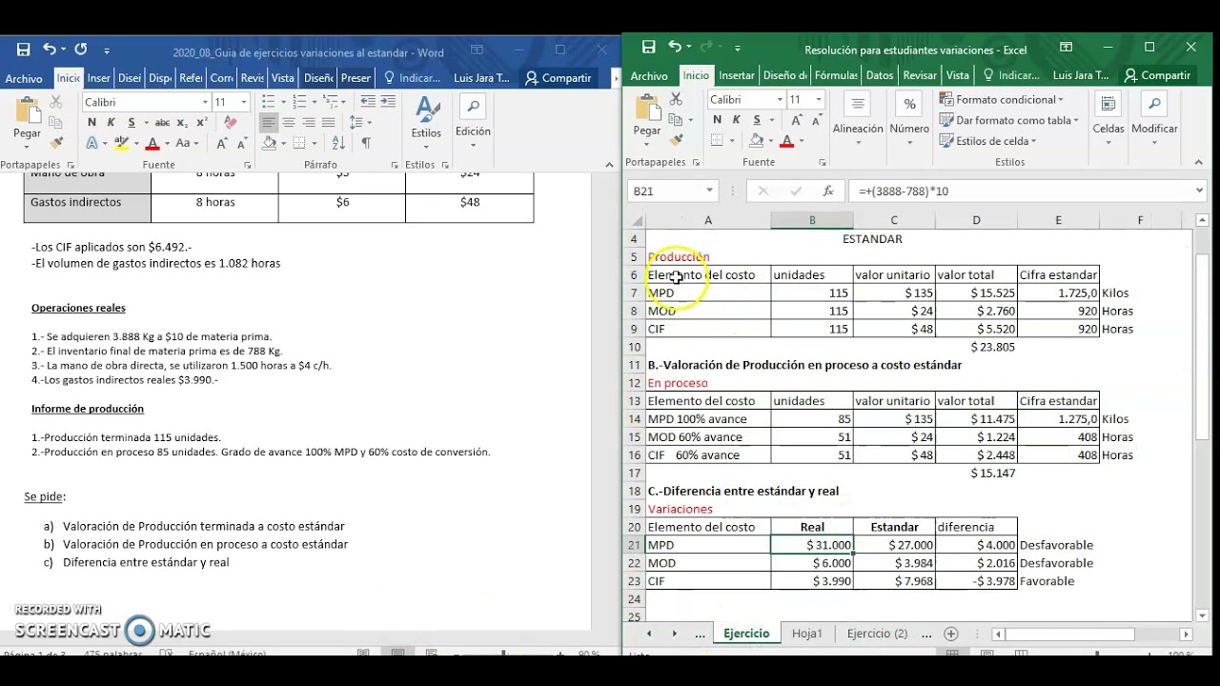
Task: Cut cells with the scissors icon in Excel
Action: click(676, 98)
